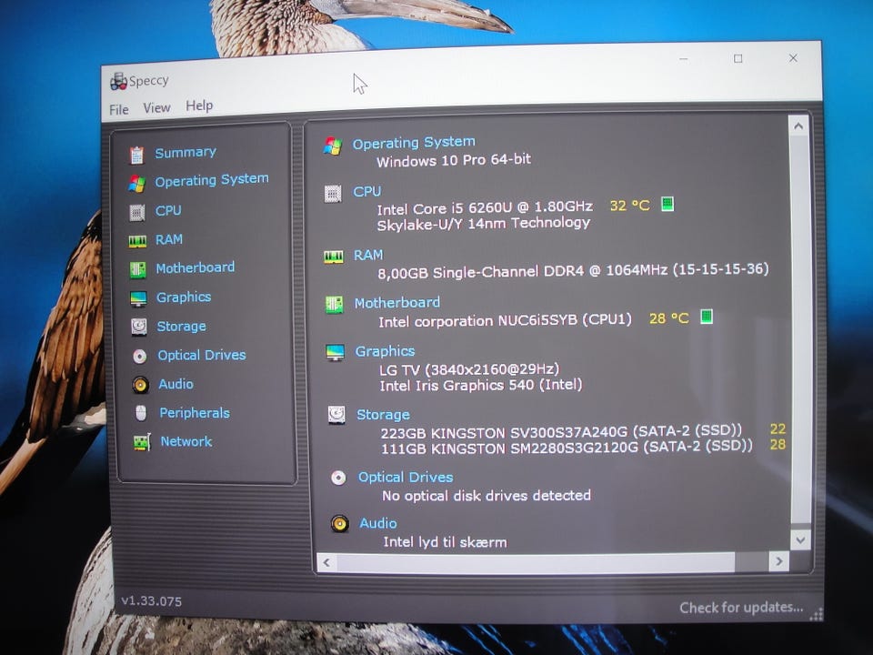Maximize the Speccy window
Screen dimensions: 873x655
pos(738,58)
